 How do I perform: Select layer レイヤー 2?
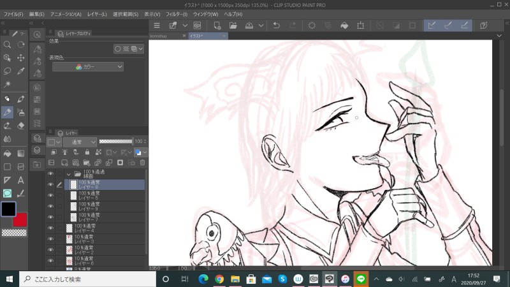tap(105, 250)
